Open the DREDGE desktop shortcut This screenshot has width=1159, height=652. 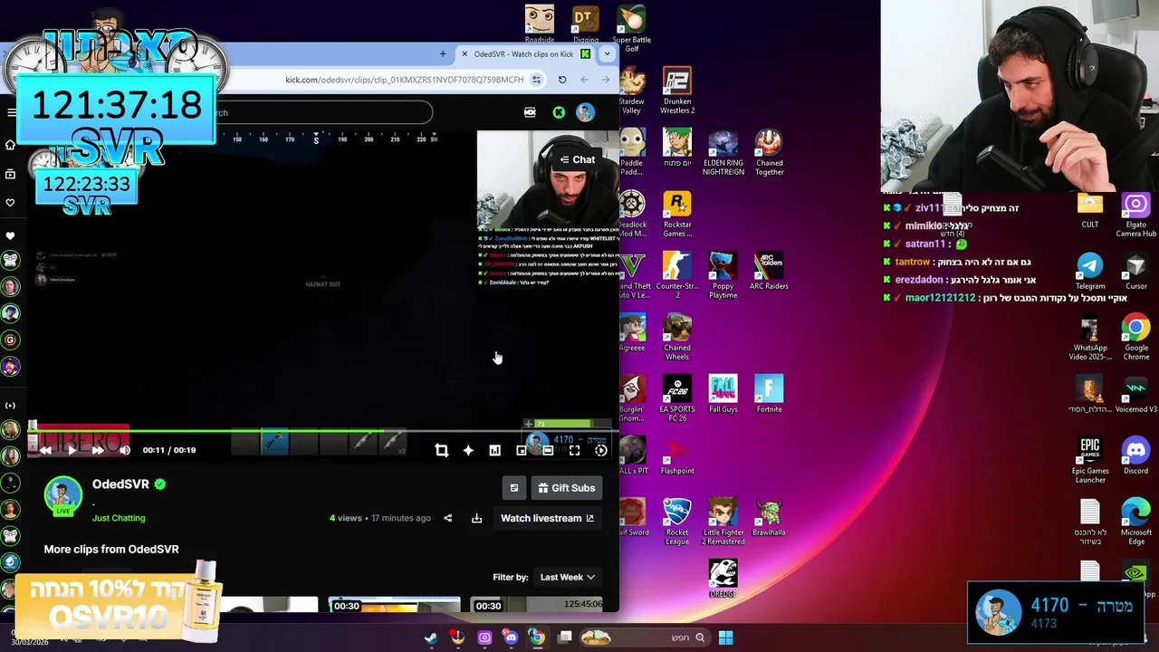coord(723,579)
